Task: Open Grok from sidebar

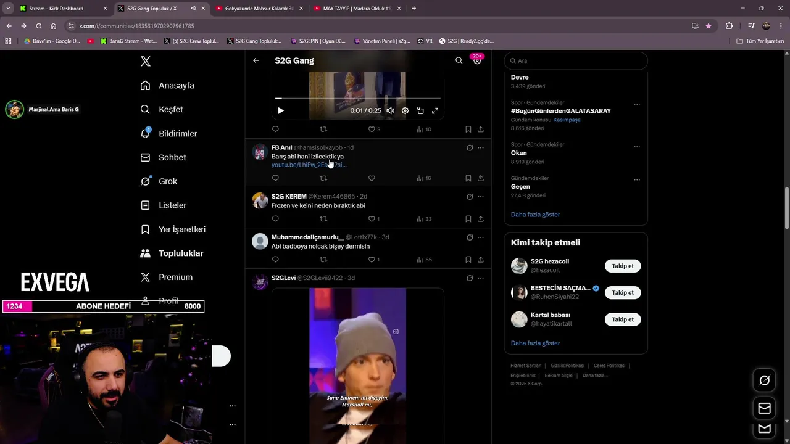Action: tap(159, 181)
